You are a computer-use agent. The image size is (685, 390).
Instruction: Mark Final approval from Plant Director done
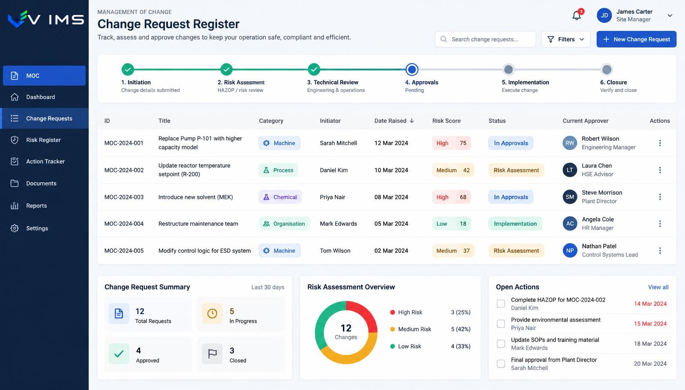pyautogui.click(x=500, y=364)
